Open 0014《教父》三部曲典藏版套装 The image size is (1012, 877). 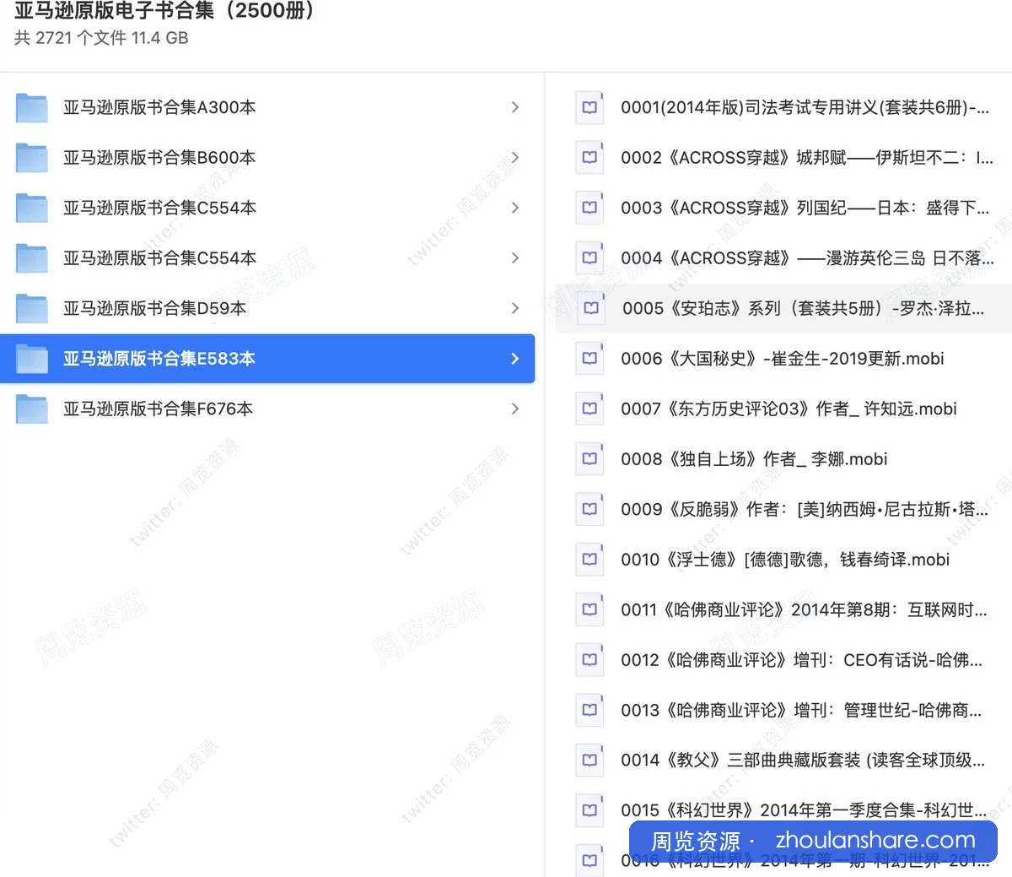click(x=803, y=761)
